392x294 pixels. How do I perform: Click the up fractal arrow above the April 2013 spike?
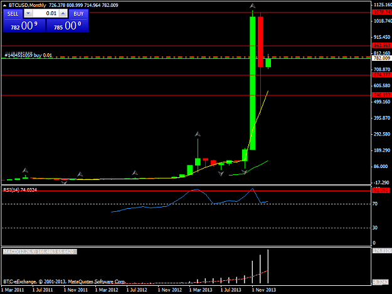click(198, 134)
